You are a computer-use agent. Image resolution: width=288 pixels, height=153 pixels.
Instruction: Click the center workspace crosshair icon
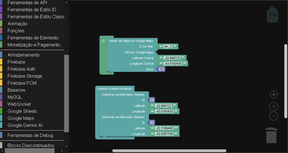click(274, 94)
